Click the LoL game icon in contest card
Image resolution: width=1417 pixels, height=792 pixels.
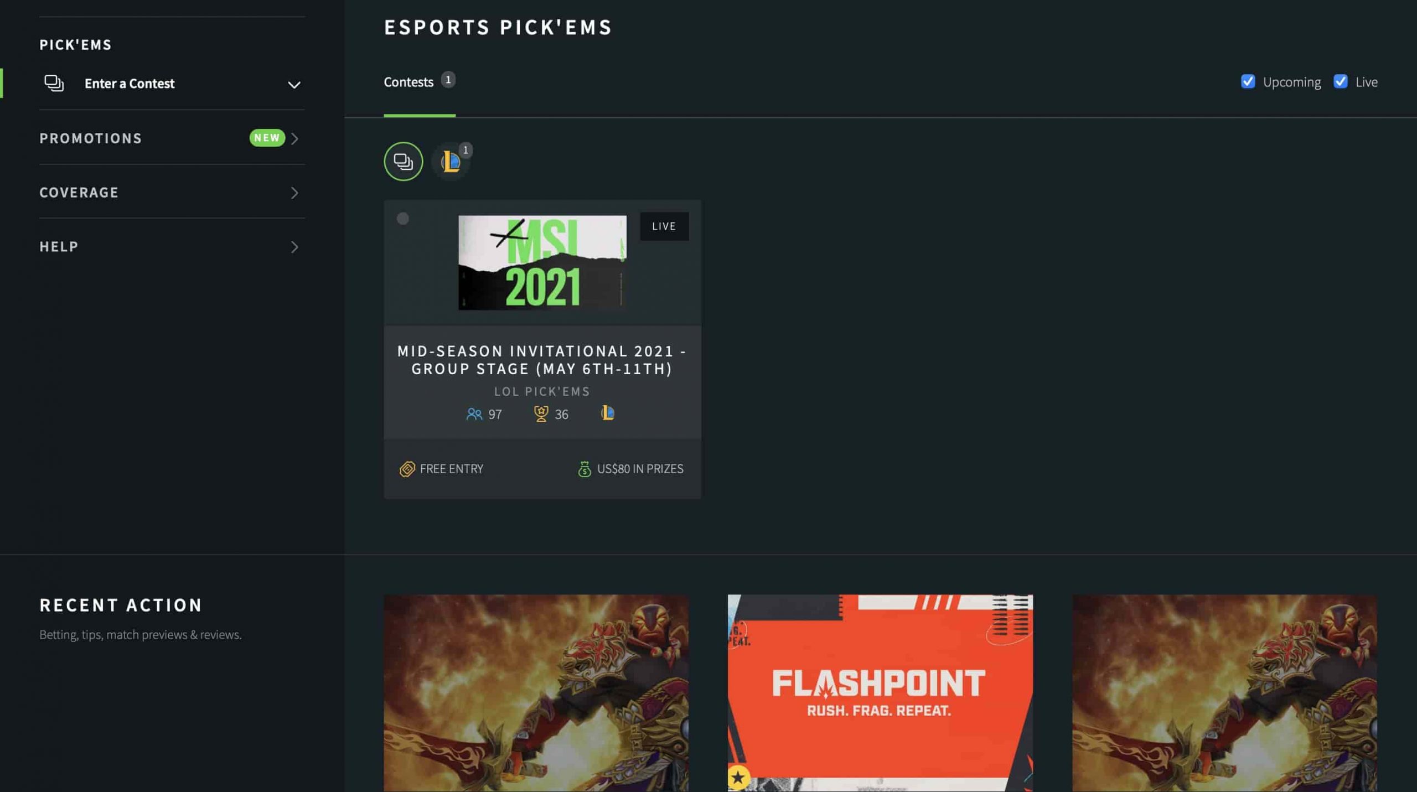(x=607, y=413)
